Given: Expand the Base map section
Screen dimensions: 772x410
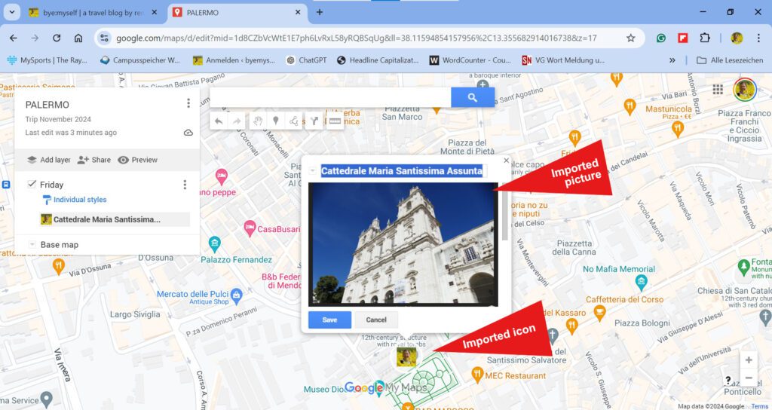Looking at the screenshot, I should coord(32,245).
